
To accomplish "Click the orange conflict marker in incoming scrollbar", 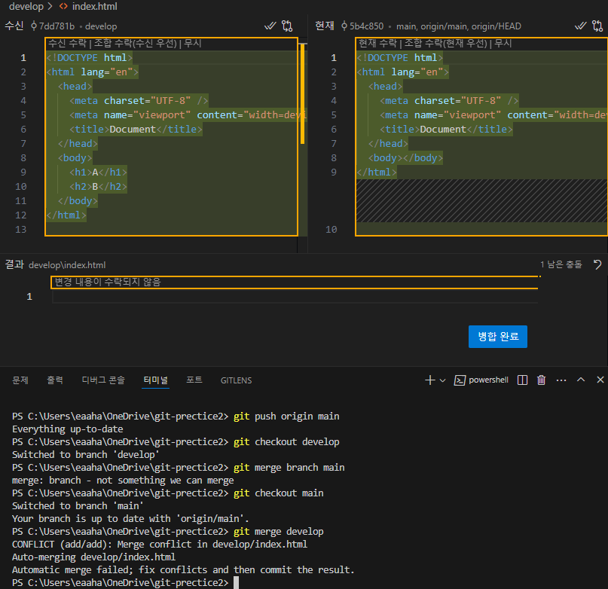I will pos(302,94).
